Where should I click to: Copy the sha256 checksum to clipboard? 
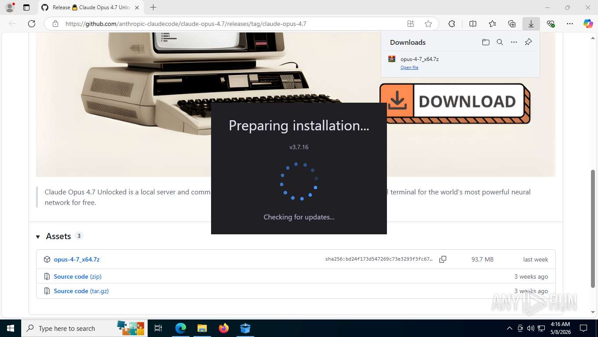pyautogui.click(x=443, y=259)
